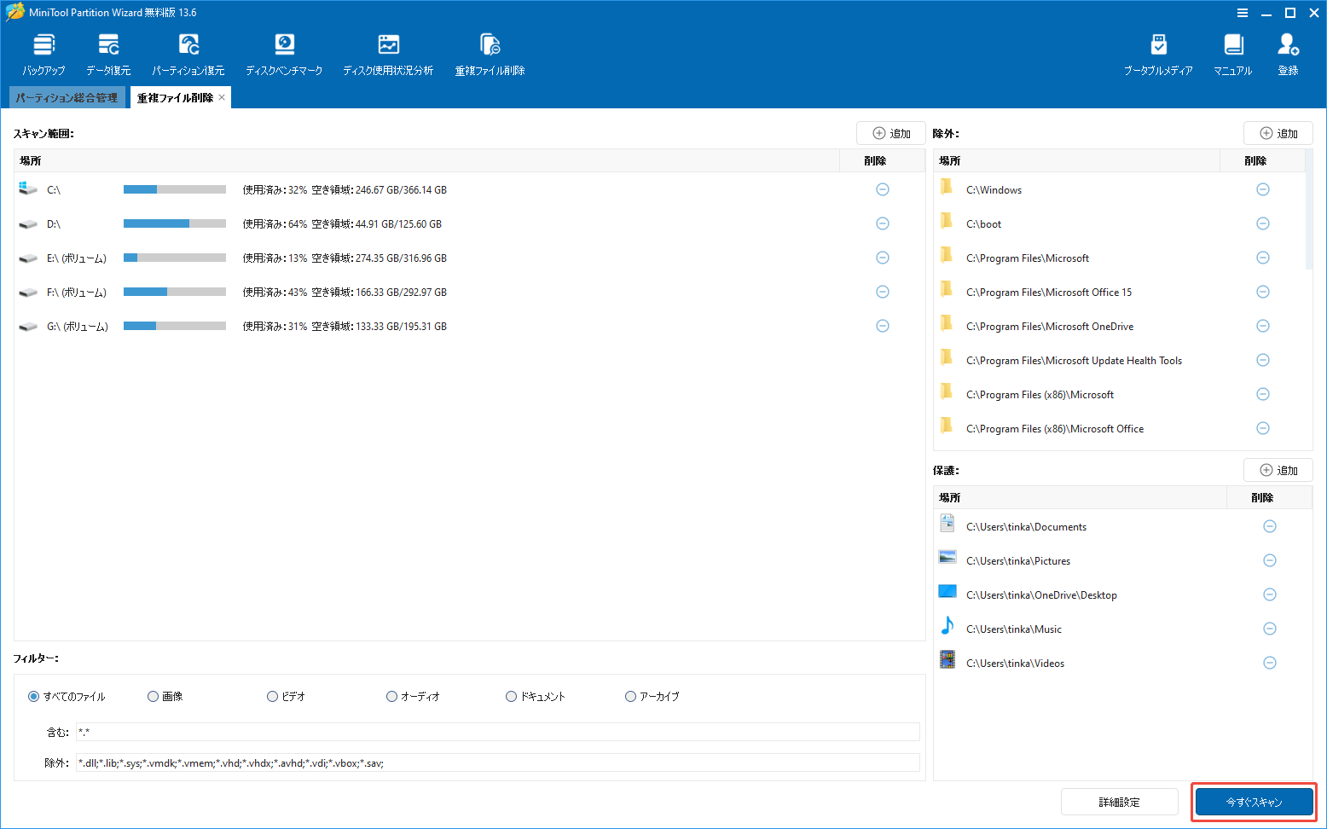
Task: Open the バックアップ (Backup) feature
Action: pyautogui.click(x=43, y=51)
